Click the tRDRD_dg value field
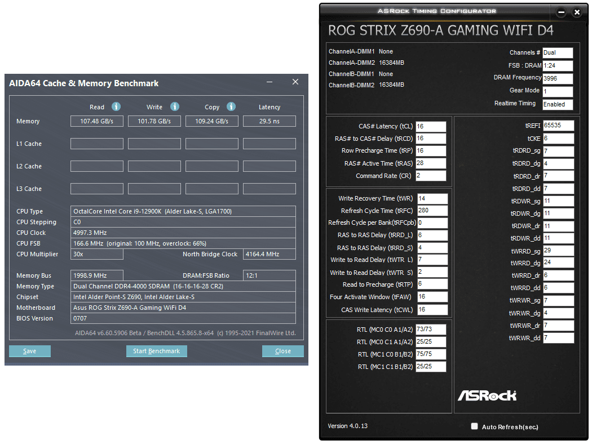The image size is (592, 445). [558, 164]
